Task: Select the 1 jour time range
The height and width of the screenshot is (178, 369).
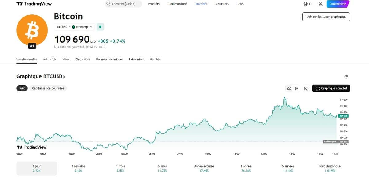Action: tap(37, 168)
